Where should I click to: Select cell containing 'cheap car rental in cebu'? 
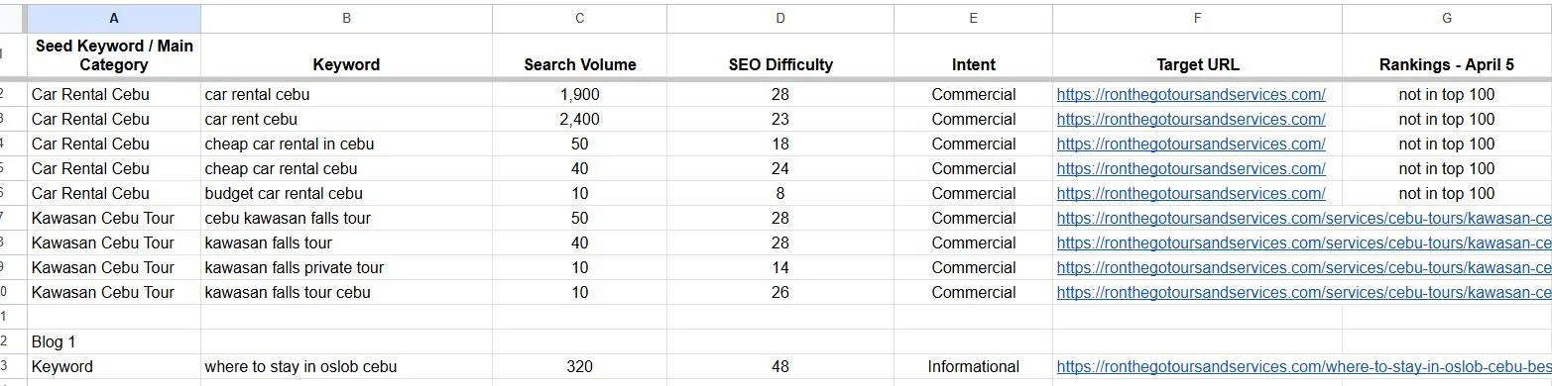tap(347, 145)
